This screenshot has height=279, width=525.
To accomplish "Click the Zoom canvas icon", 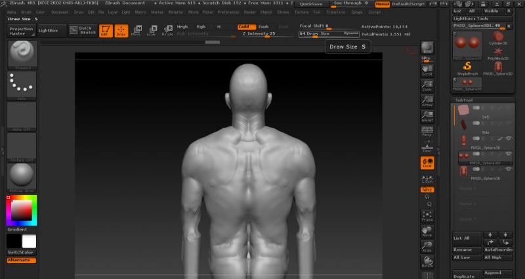I will coord(427,84).
